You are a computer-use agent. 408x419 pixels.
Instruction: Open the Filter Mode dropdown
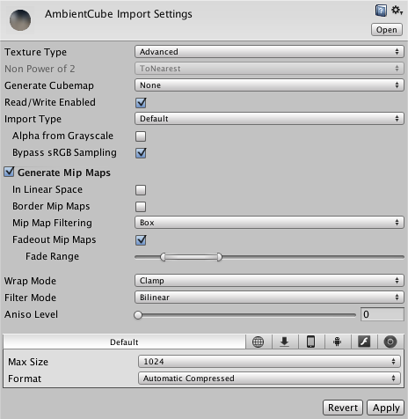coord(269,298)
